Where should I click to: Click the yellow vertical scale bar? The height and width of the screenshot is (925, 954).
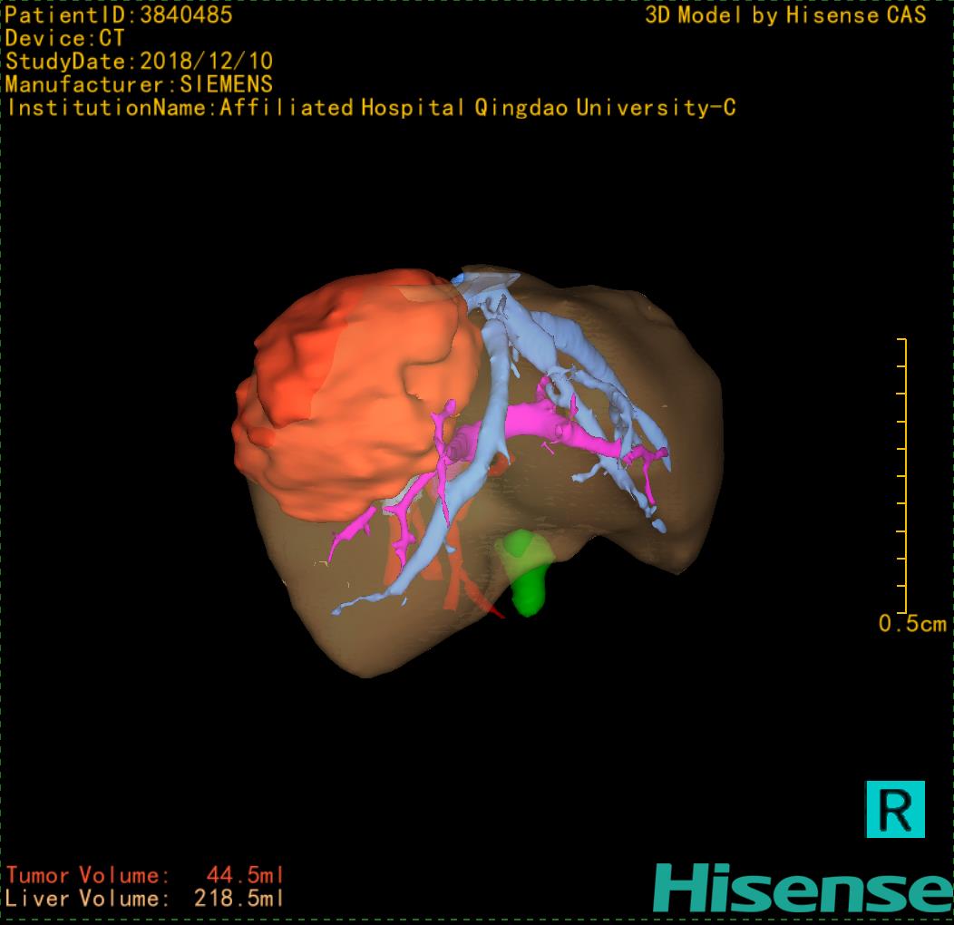click(904, 476)
